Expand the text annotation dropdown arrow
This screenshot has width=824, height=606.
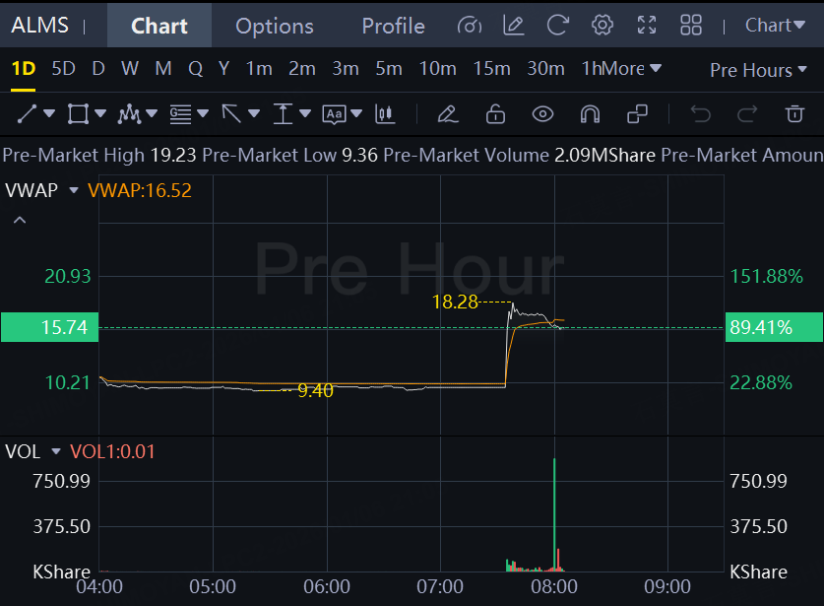pos(356,113)
